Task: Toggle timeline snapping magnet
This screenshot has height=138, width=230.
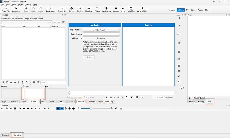Action: [58, 108]
